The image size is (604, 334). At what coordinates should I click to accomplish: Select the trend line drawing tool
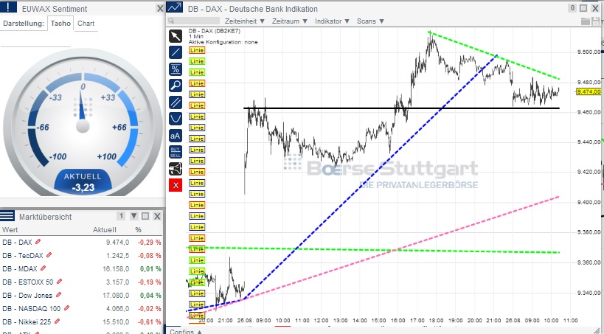pyautogui.click(x=176, y=52)
